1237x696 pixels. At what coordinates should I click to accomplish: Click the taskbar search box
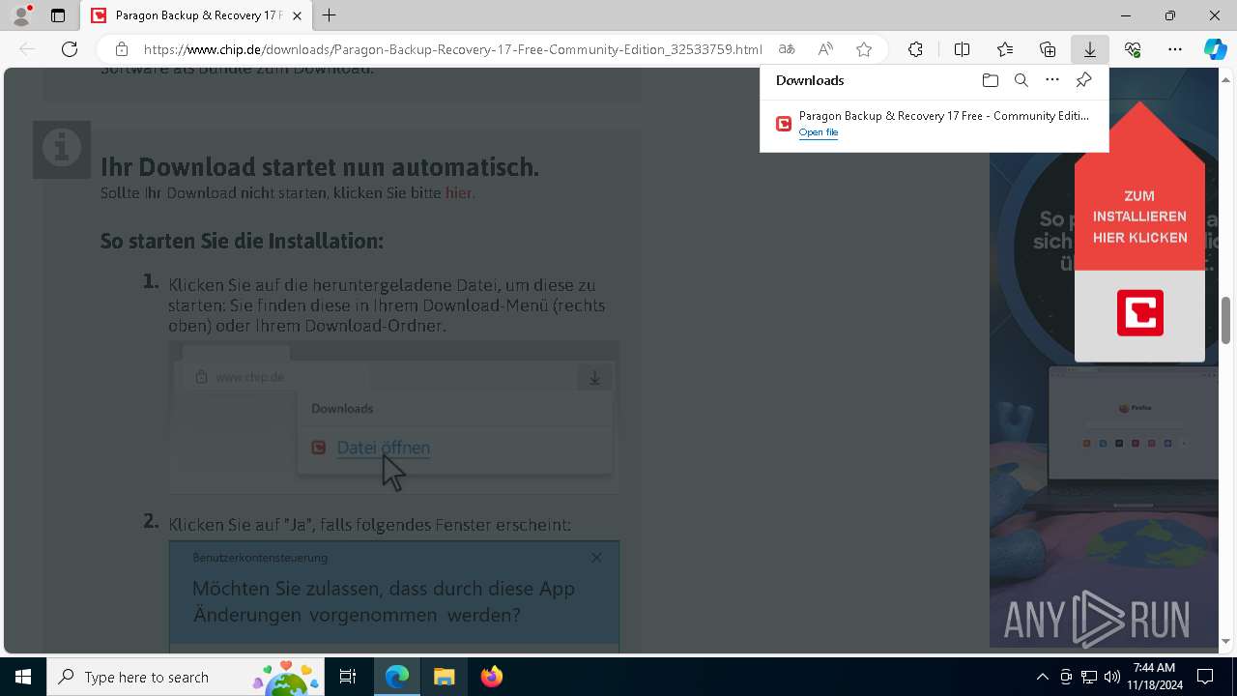(187, 677)
